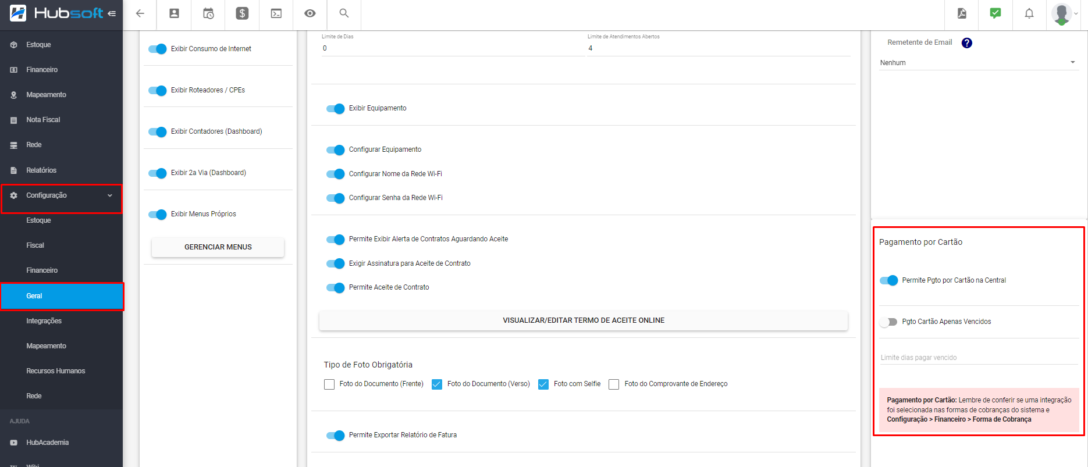Image resolution: width=1088 pixels, height=467 pixels.
Task: Toggle Permite Exibir Alerta de Contratos Aguardando Aceite
Action: point(336,239)
